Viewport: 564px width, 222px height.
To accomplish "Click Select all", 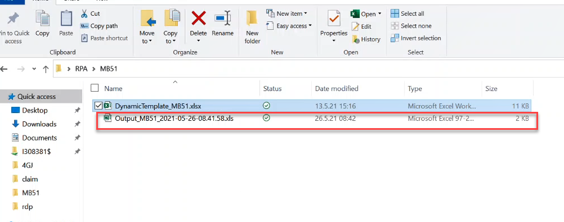I will point(408,13).
